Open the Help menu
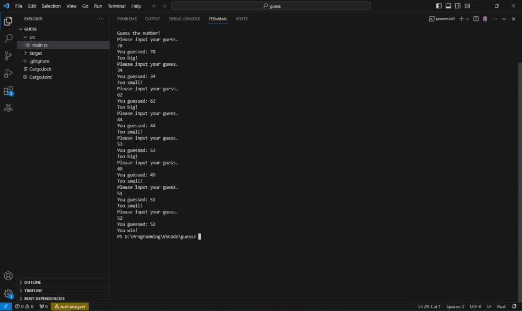This screenshot has height=311, width=522. click(136, 6)
